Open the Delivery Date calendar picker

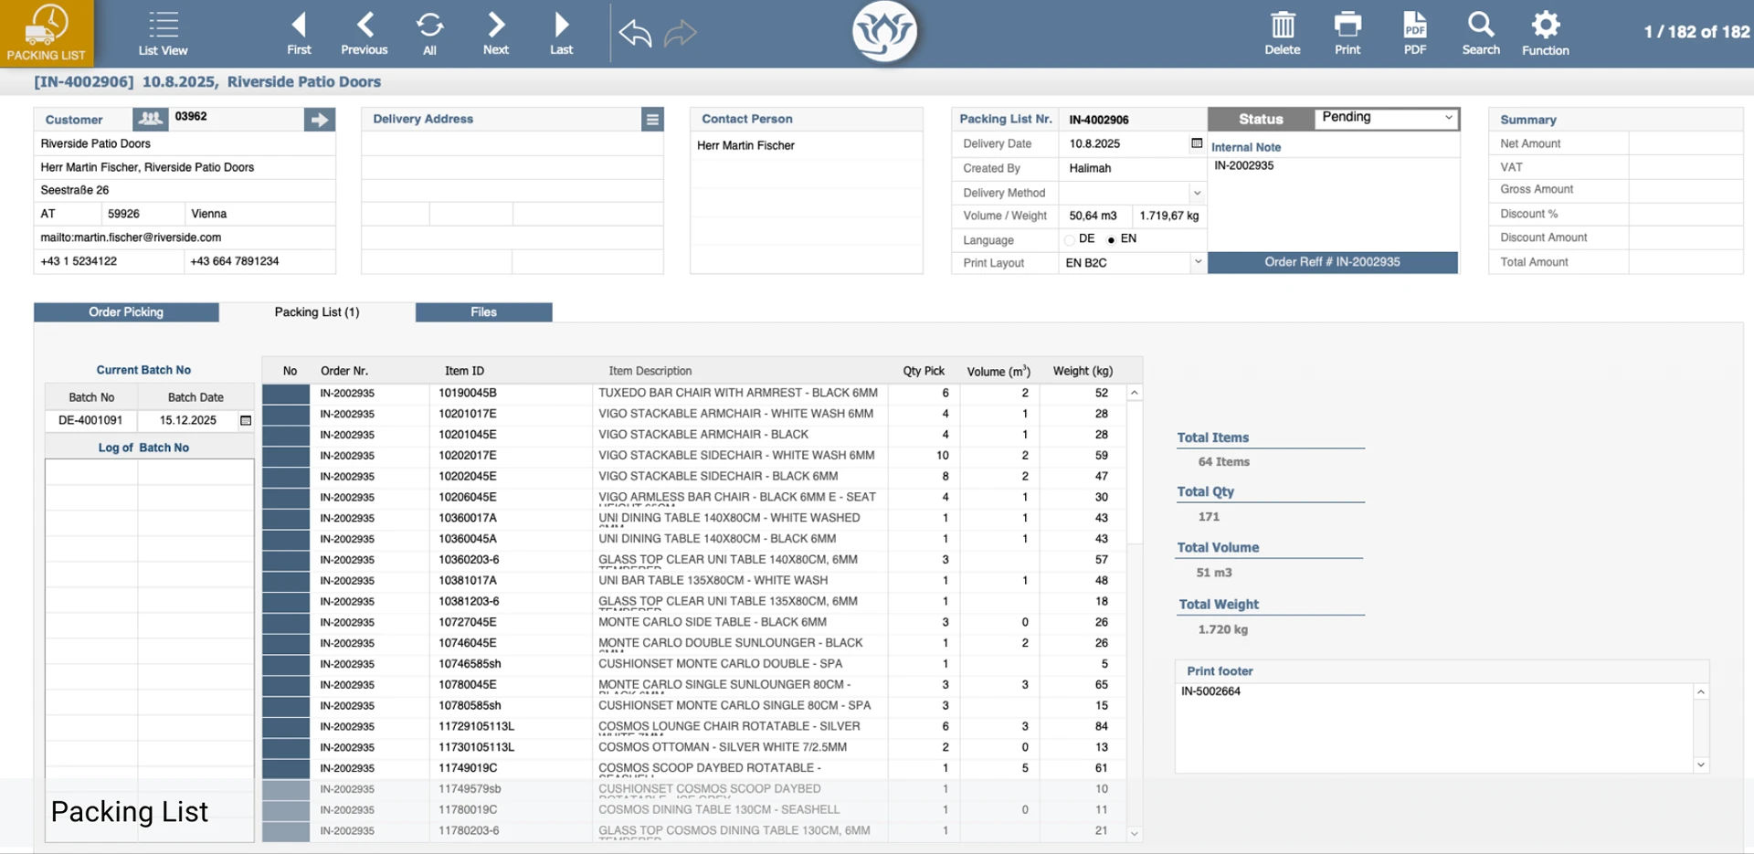coord(1197,143)
